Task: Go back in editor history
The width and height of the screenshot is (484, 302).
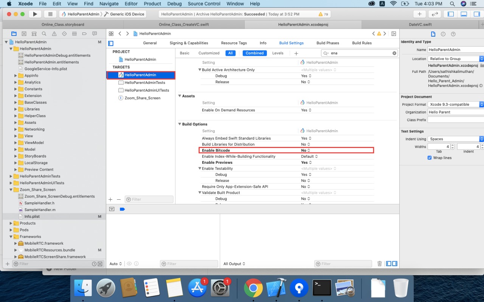Action: (x=120, y=34)
